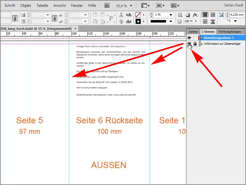
Task: Toggle the constrain scale proportions link
Action: point(54,18)
